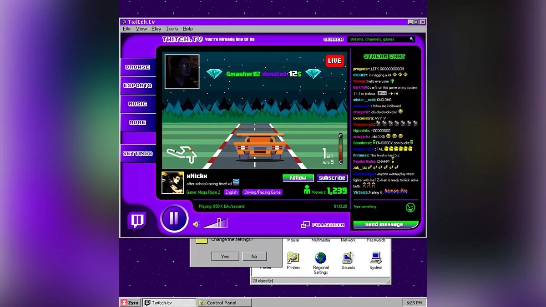546x307 pixels.
Task: Click pr0gam3r username in chat
Action: [361, 69]
